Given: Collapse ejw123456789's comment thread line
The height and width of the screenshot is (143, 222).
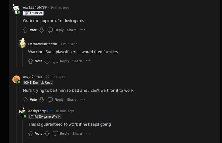Looking at the screenshot, I should 16,41.
